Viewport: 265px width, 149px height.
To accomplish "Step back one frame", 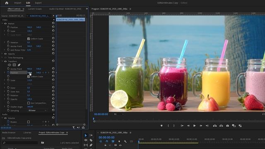I will [x=188, y=126].
